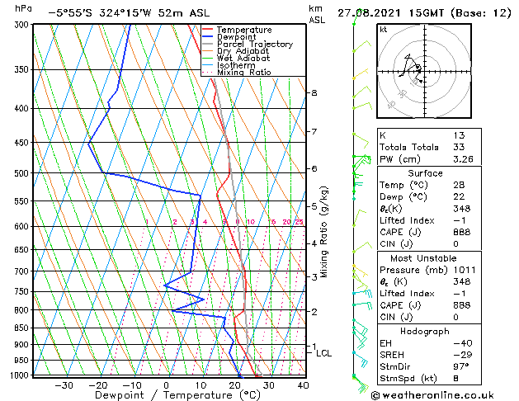This screenshot has height=401, width=519.
Task: Click the StmDir value 97°
Action: [x=461, y=366]
